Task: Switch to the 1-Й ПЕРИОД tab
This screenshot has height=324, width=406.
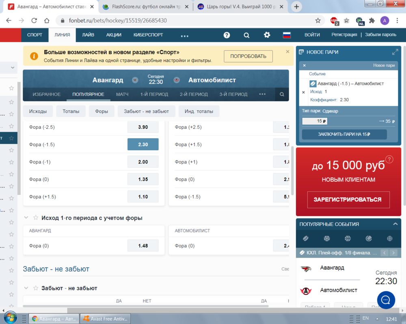Action: [x=154, y=94]
